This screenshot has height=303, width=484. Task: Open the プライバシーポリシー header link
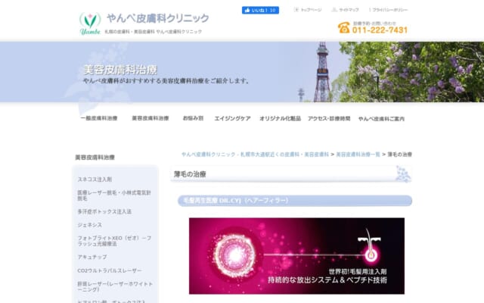point(391,10)
